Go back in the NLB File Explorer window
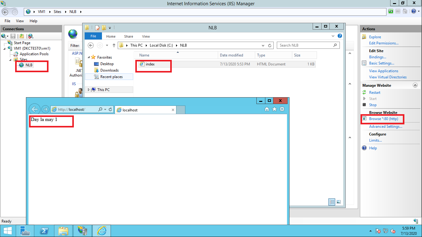The width and height of the screenshot is (422, 237). coord(91,45)
